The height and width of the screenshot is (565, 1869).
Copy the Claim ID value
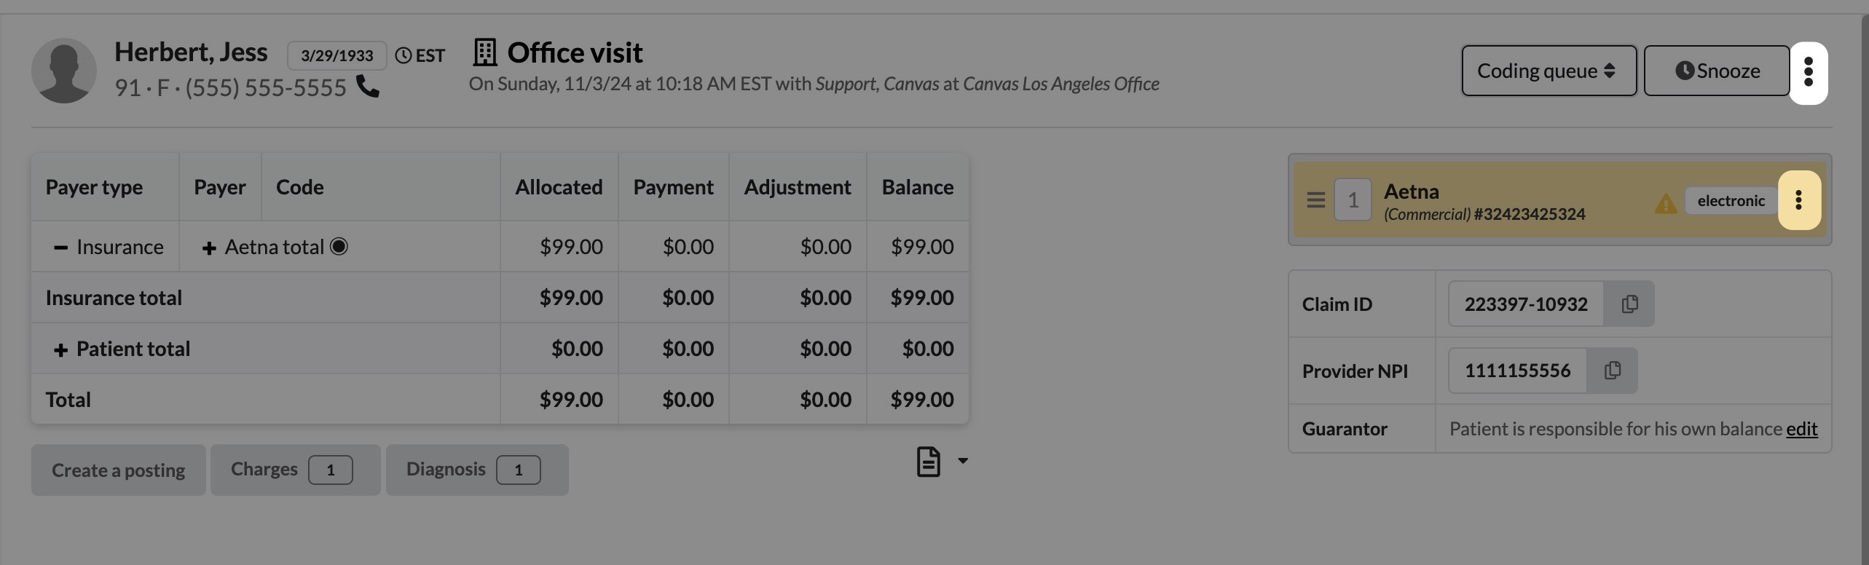(x=1629, y=304)
